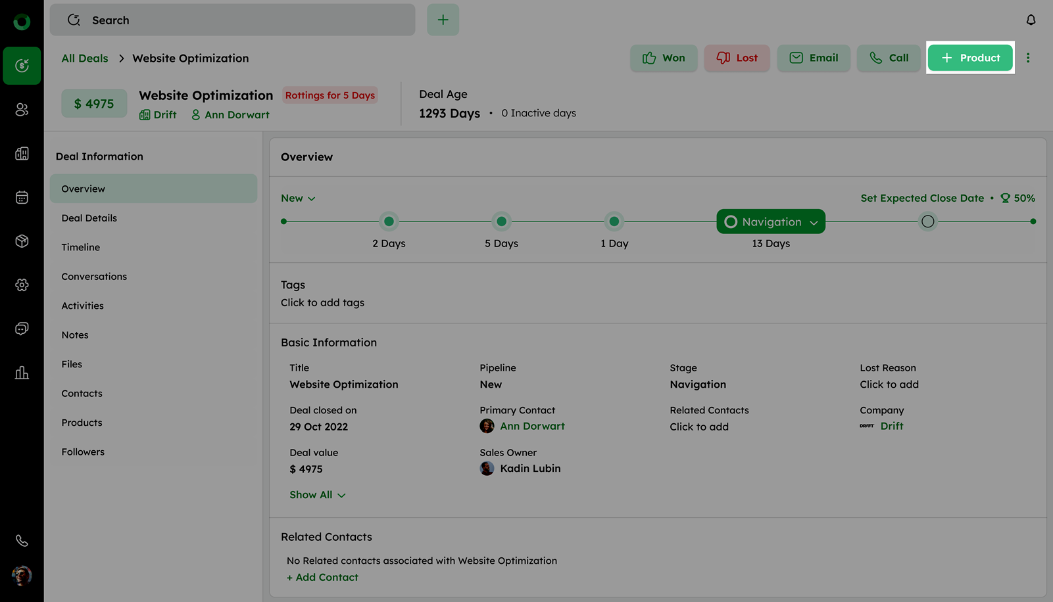Screen dimensions: 1053x602
Task: Mark the deal as Won
Action: tap(664, 58)
